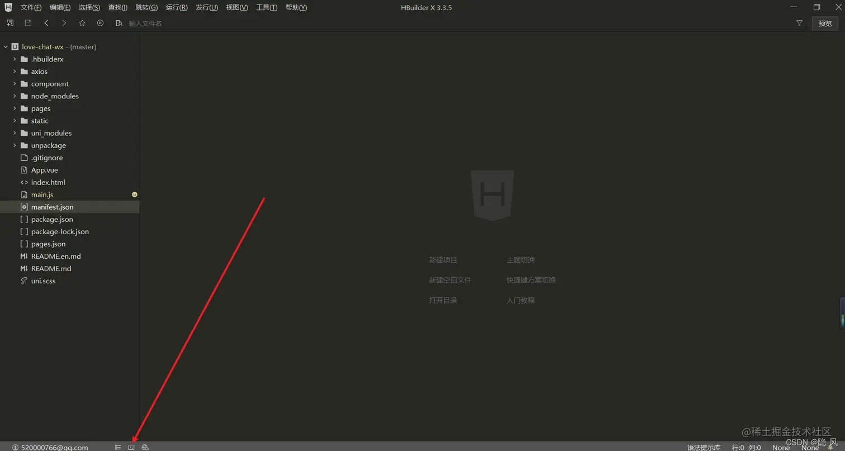Click the 打开目录 link
Image resolution: width=845 pixels, height=451 pixels.
(443, 300)
